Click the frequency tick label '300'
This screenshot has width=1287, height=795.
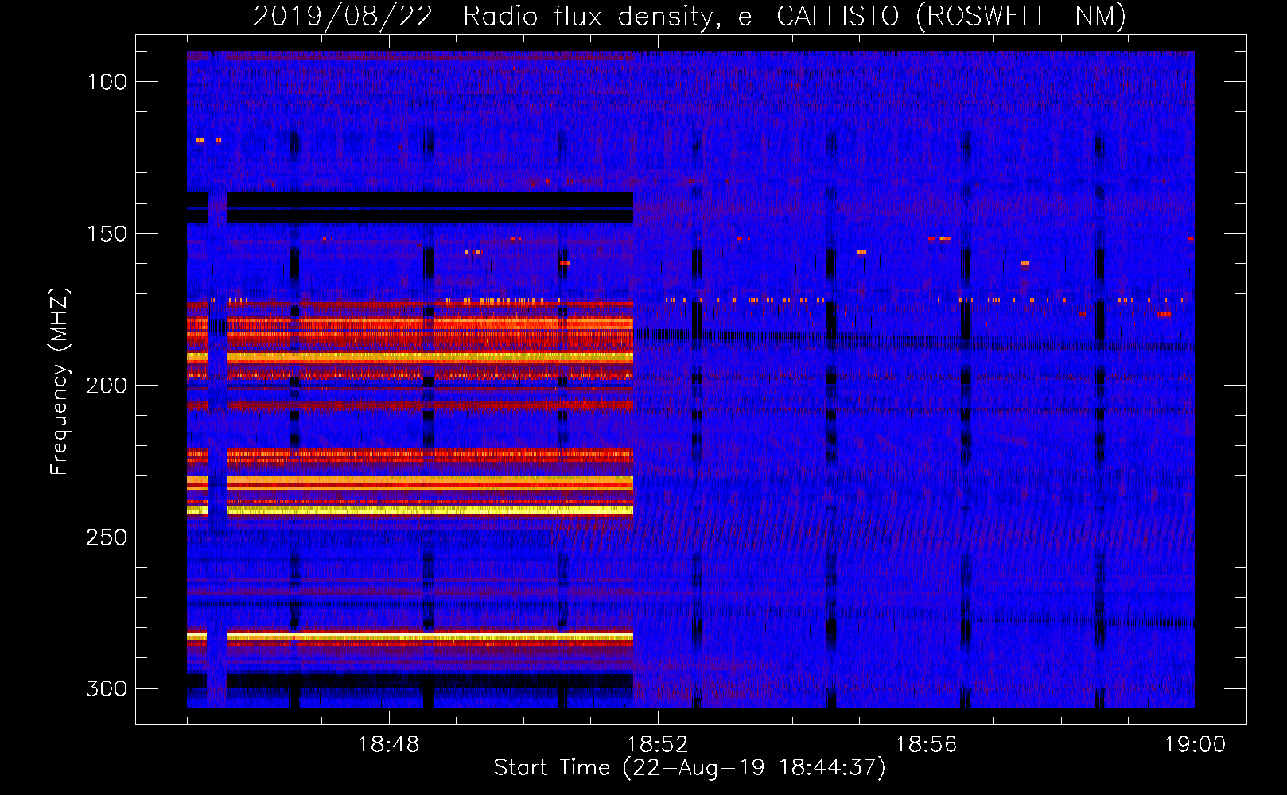pyautogui.click(x=107, y=688)
